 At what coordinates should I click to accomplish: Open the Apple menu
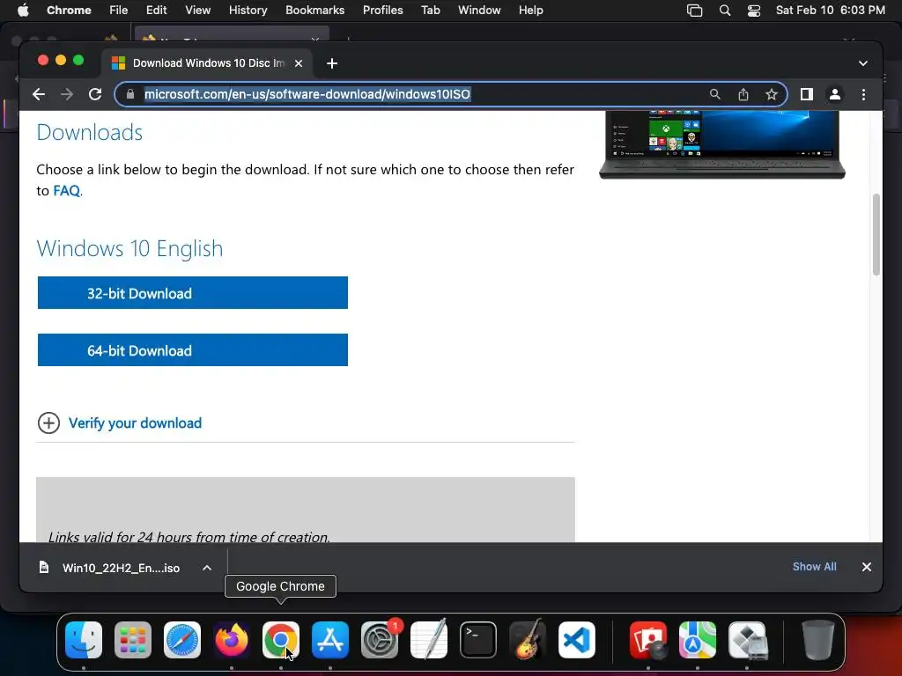pyautogui.click(x=23, y=11)
